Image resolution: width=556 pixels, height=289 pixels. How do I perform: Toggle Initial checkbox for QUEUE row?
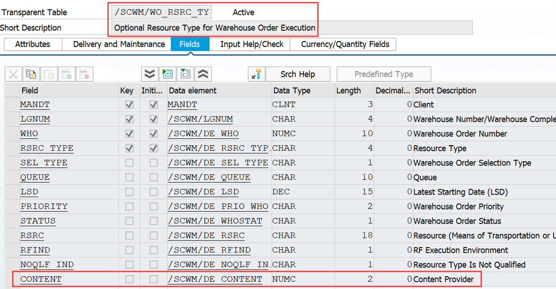(153, 177)
